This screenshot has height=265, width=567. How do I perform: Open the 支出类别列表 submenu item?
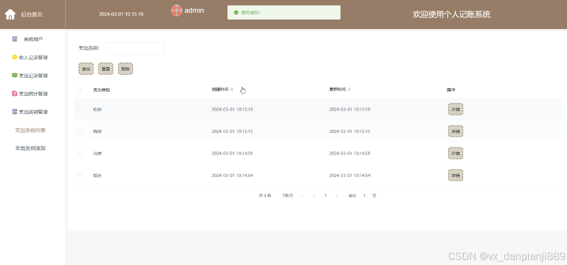[30, 130]
